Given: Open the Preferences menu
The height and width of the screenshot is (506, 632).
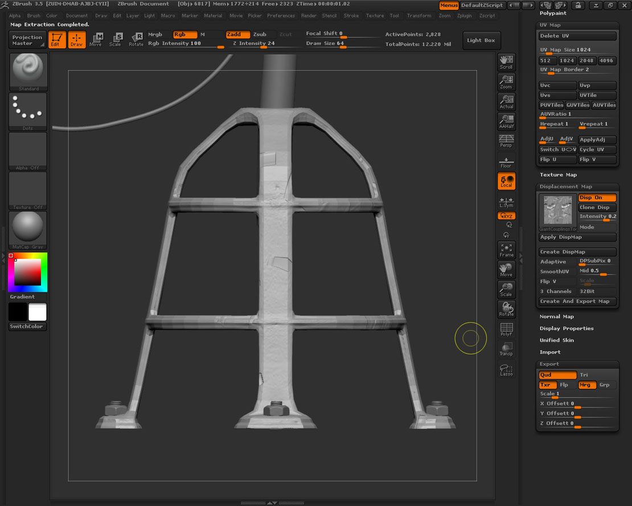Looking at the screenshot, I should 281,16.
